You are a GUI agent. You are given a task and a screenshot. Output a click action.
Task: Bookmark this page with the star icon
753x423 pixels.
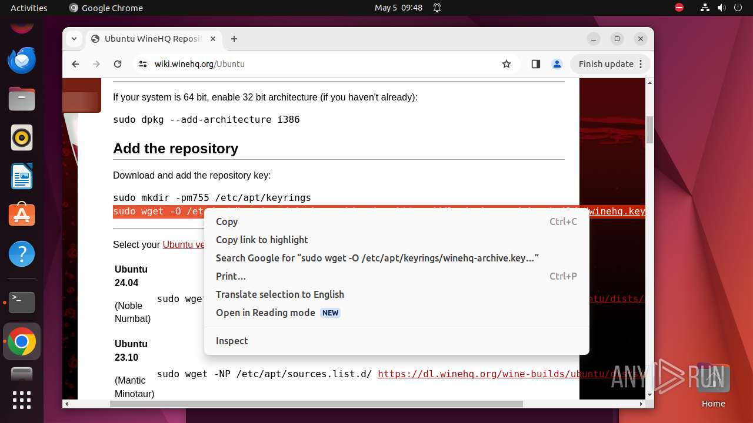point(507,64)
